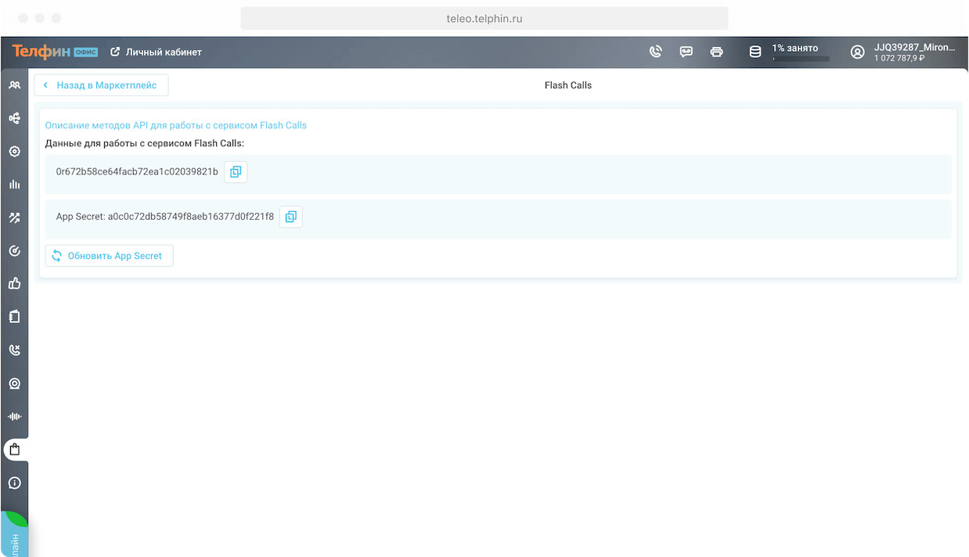Click the 0r672b58ce64facb72ea1c02039821b key text
Image resolution: width=969 pixels, height=557 pixels.
coord(137,171)
